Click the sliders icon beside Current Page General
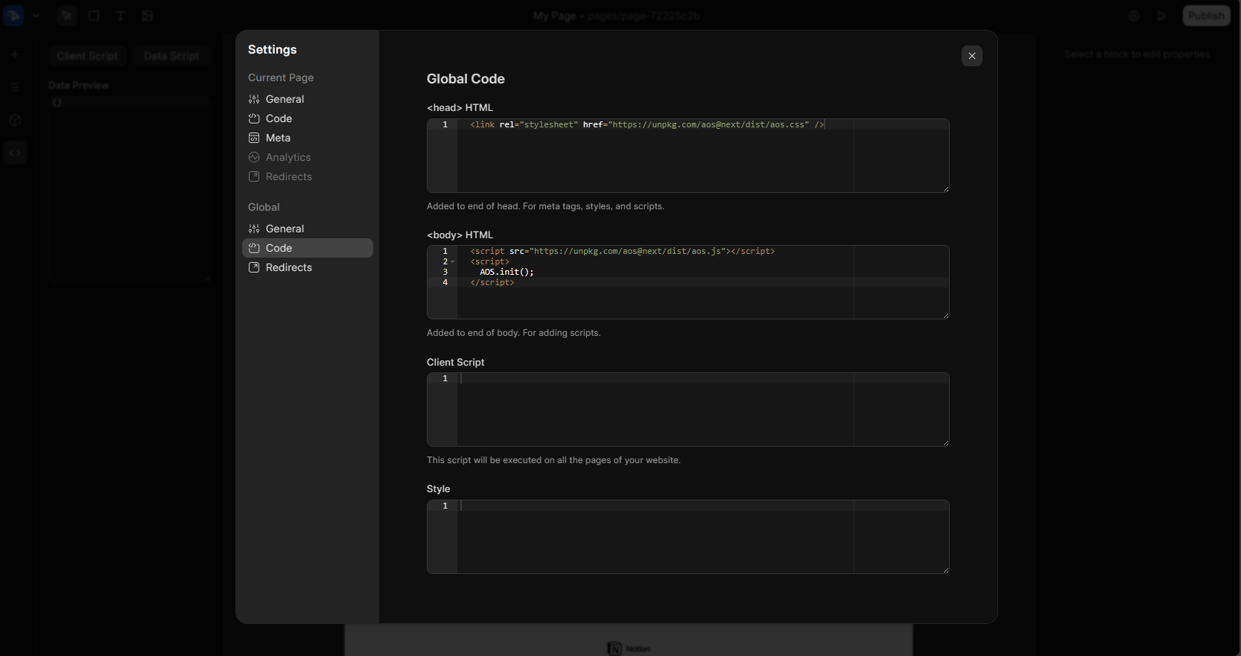Screen dimensions: 1241x656 coord(254,99)
